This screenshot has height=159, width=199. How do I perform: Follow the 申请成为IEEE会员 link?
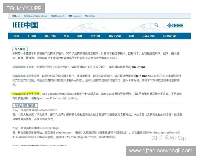(23, 67)
